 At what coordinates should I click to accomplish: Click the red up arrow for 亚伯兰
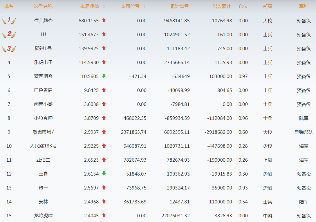coord(104,160)
